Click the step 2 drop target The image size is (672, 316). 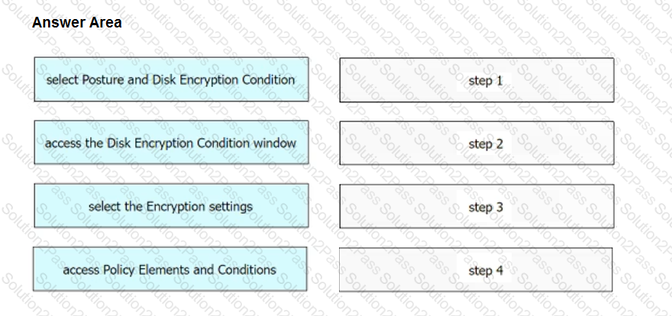pos(477,143)
